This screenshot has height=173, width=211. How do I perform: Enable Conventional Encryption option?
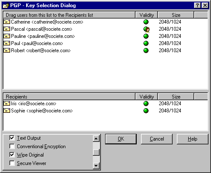click(x=12, y=146)
